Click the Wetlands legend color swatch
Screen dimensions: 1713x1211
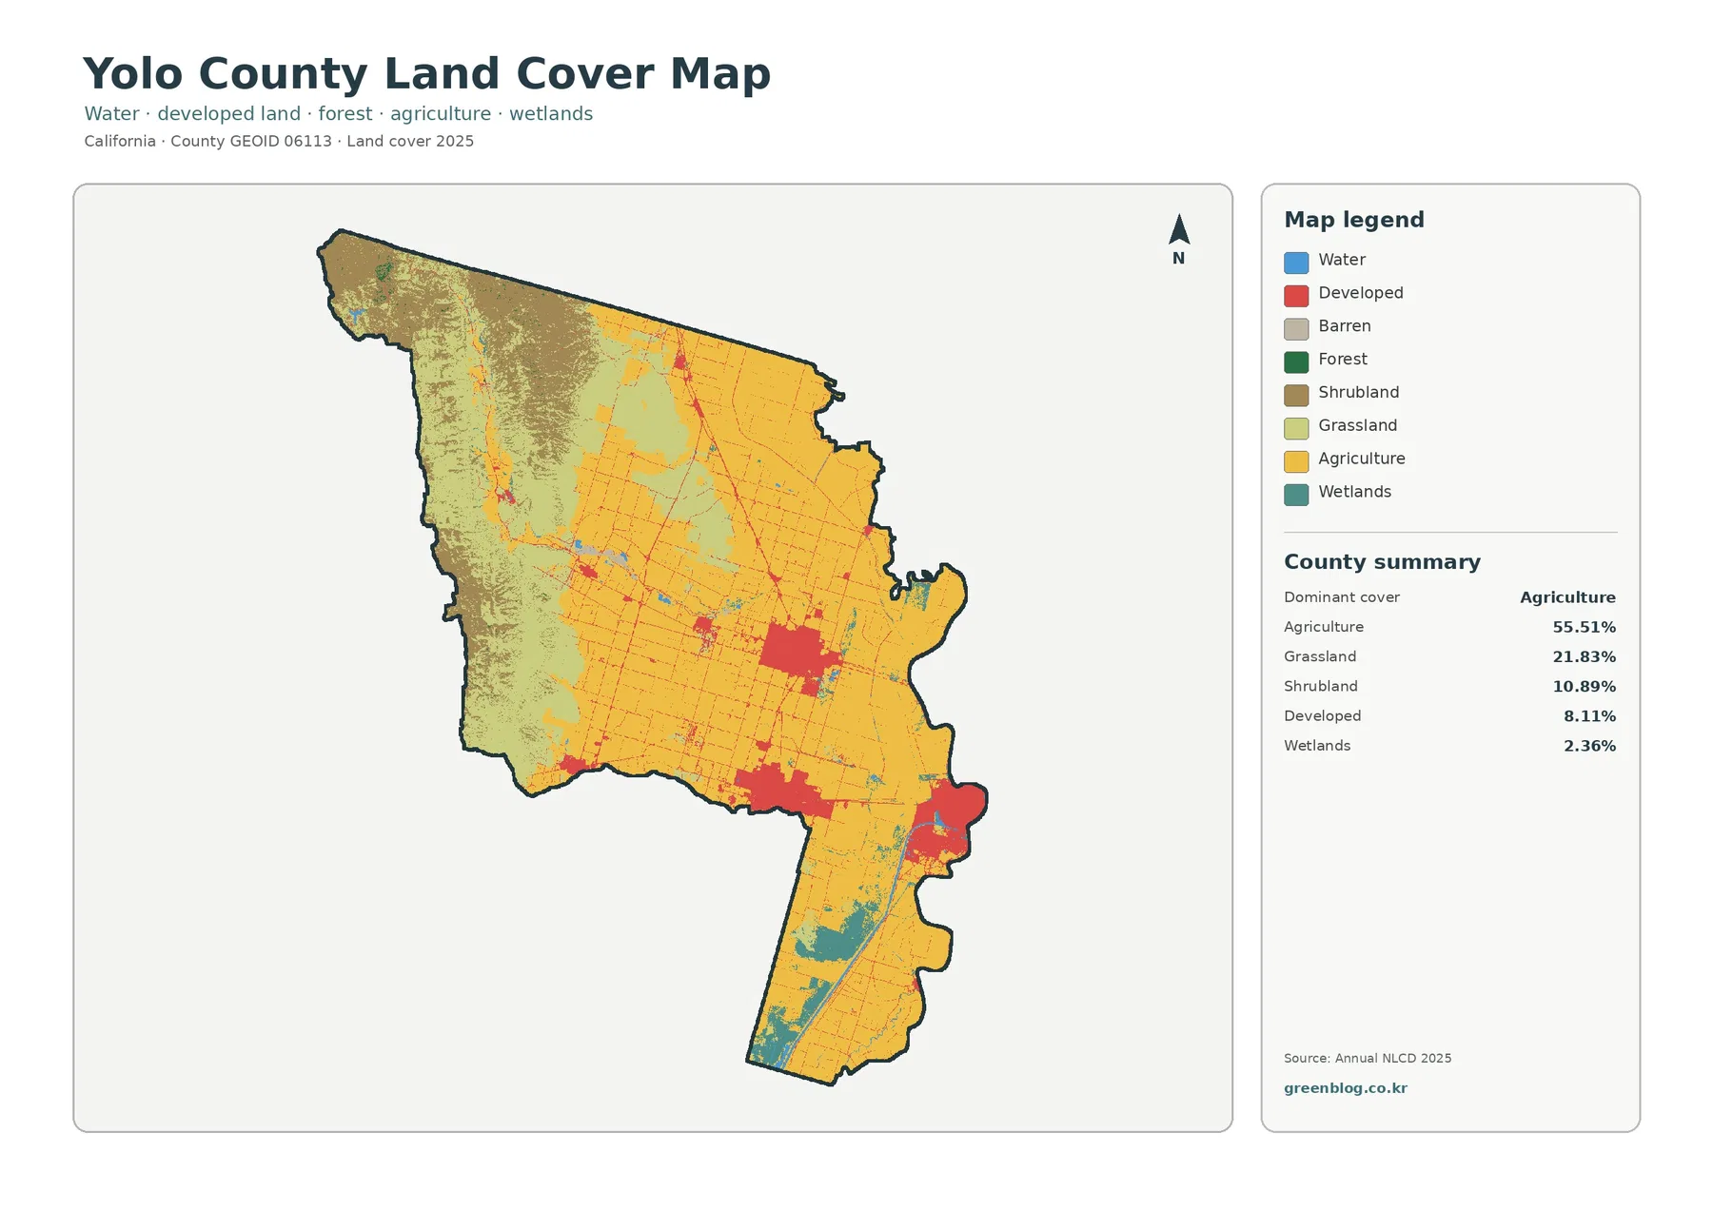[1296, 495]
